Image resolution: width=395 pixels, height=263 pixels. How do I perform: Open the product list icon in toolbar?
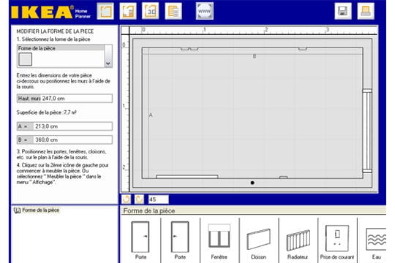[173, 11]
